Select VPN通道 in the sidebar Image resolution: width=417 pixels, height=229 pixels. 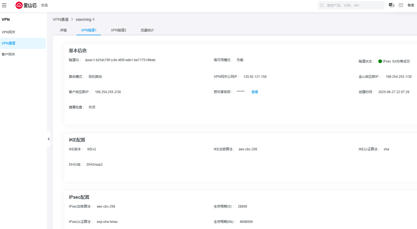tap(9, 43)
